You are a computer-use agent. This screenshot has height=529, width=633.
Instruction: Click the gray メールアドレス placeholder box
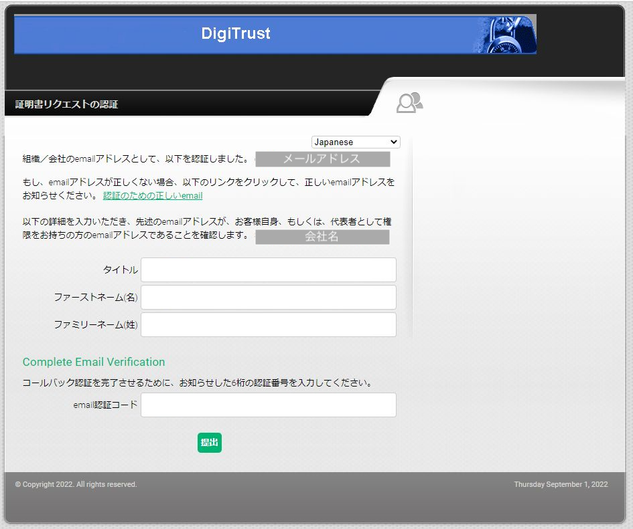[323, 159]
